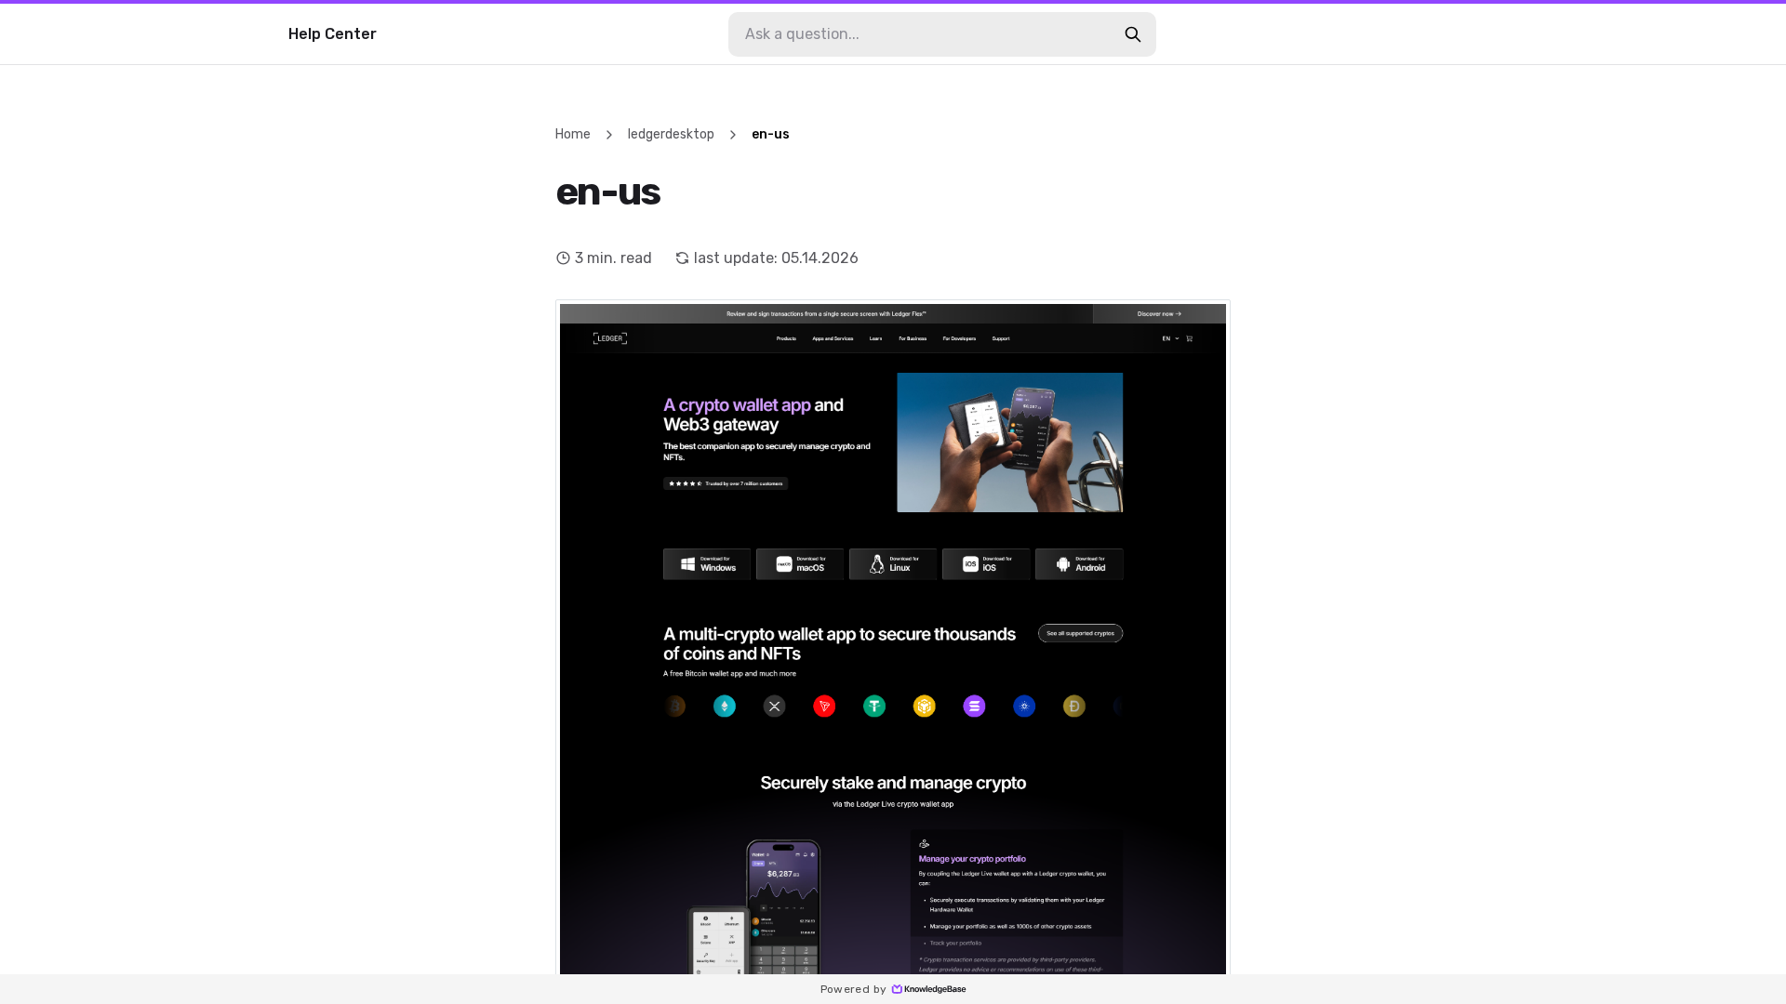Image resolution: width=1786 pixels, height=1004 pixels.
Task: Click Download for Linux button
Action: click(893, 564)
